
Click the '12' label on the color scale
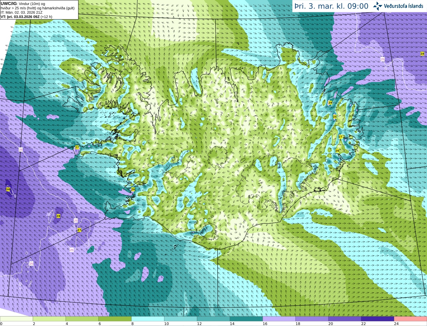point(199,324)
